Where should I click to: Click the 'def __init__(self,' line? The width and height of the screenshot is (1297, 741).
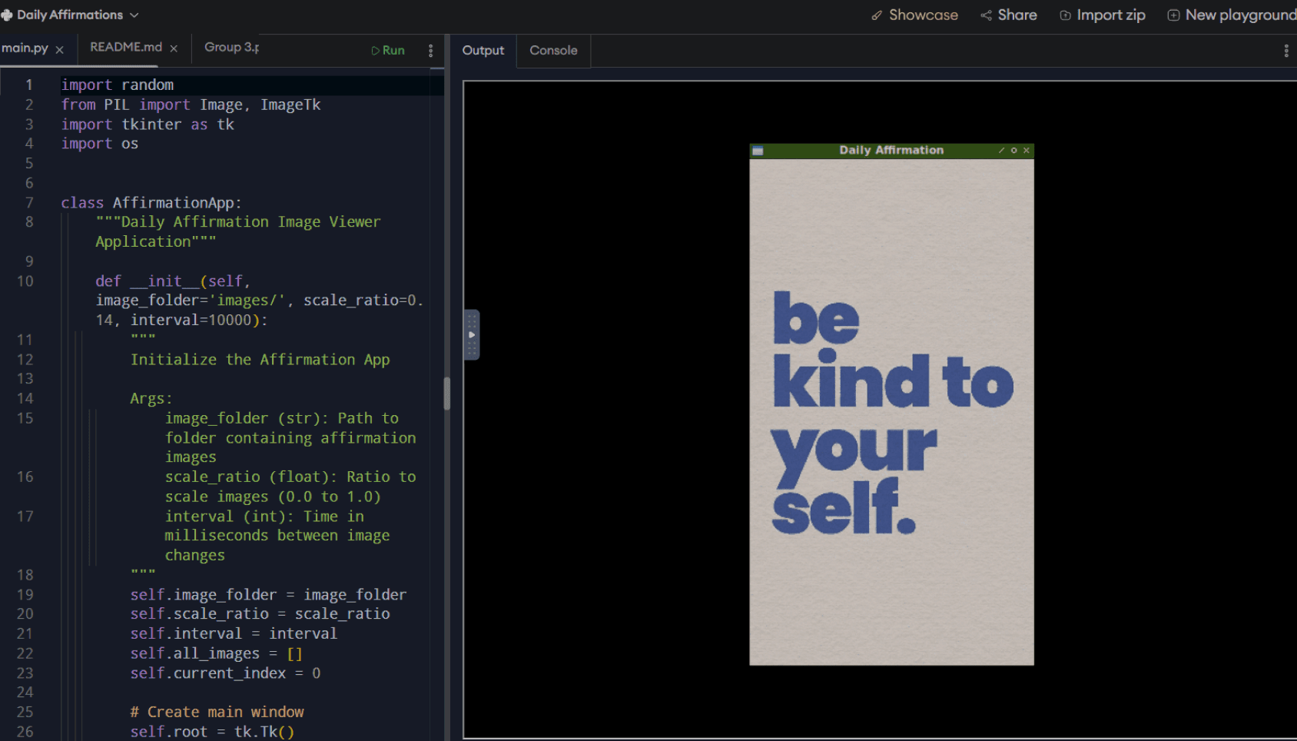[x=173, y=281]
